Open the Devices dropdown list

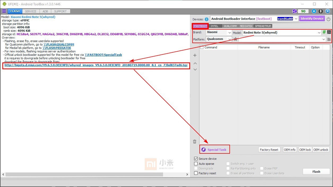296,19
